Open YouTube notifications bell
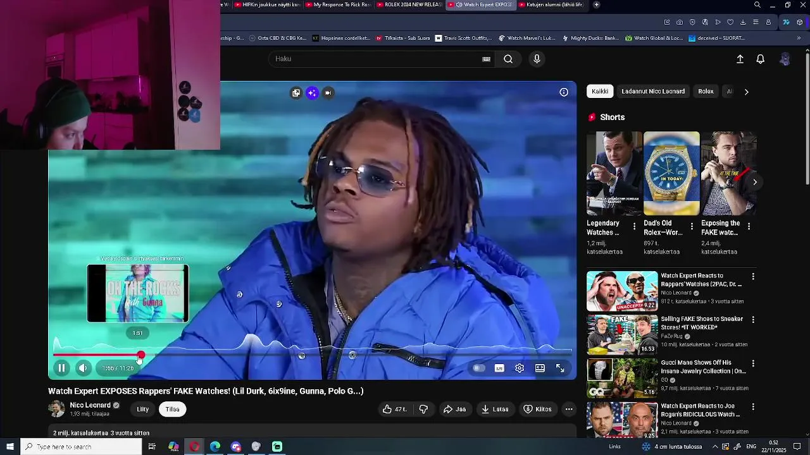 (x=761, y=59)
